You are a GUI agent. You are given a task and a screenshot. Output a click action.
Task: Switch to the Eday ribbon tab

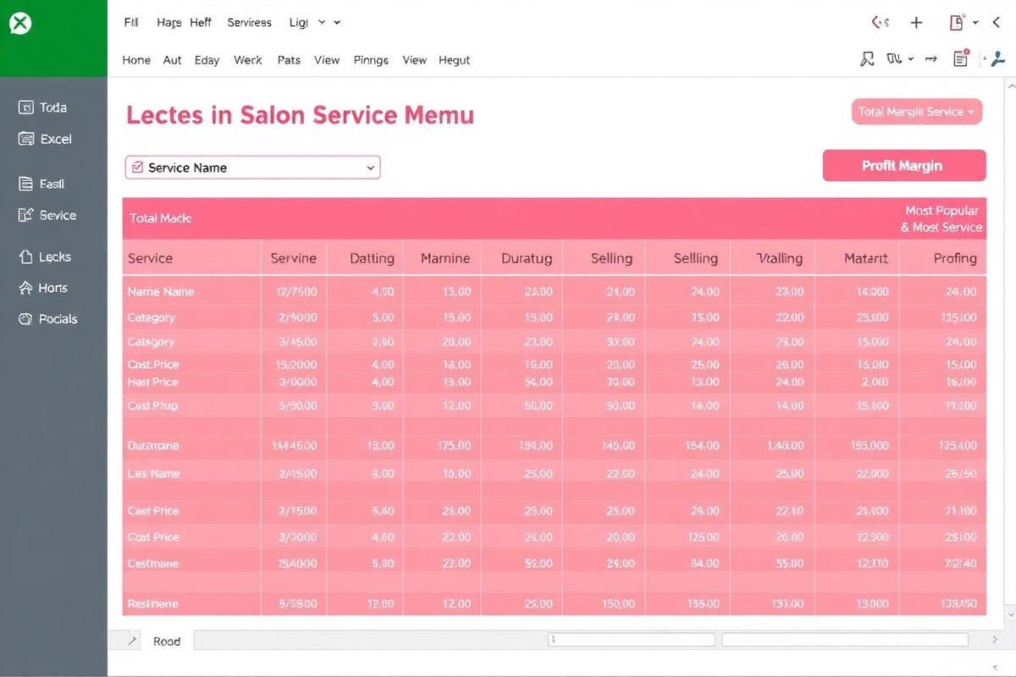[207, 60]
